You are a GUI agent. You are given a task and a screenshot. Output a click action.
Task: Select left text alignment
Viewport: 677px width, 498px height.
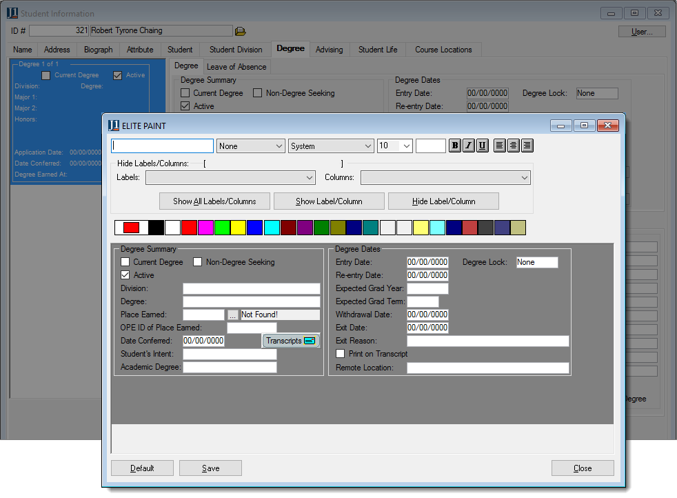pos(499,146)
